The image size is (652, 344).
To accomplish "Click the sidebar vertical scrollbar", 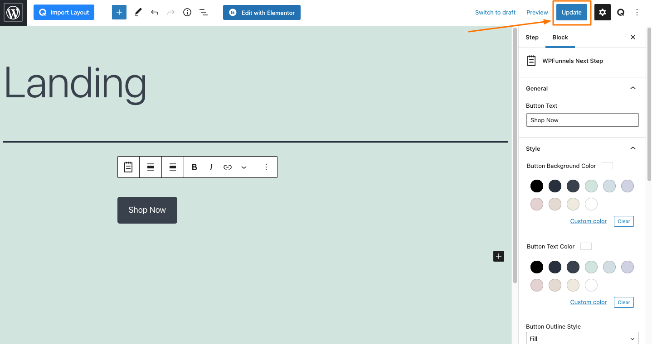I will coord(649,104).
